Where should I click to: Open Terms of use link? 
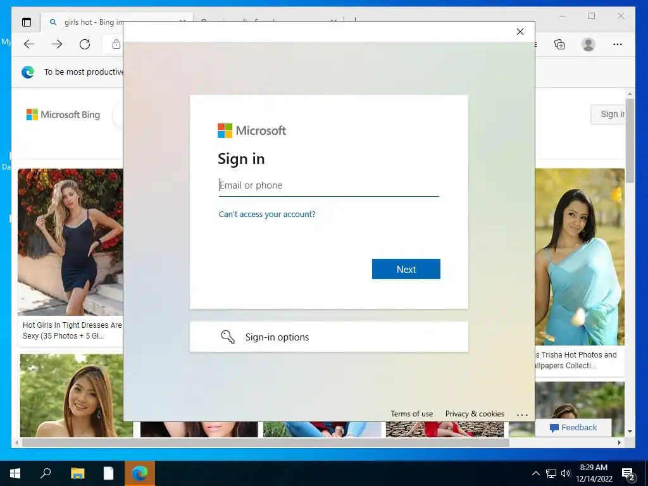click(x=411, y=414)
